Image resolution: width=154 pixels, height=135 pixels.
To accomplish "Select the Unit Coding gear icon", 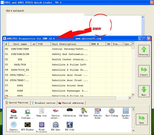I will pos(112,112).
